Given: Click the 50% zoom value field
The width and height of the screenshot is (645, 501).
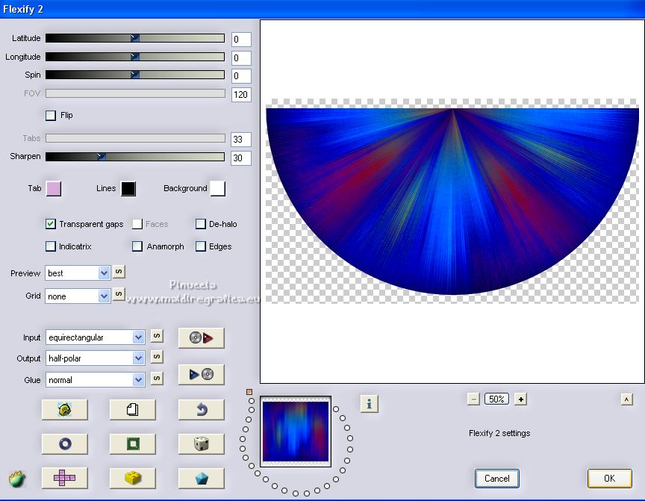Looking at the screenshot, I should [497, 399].
